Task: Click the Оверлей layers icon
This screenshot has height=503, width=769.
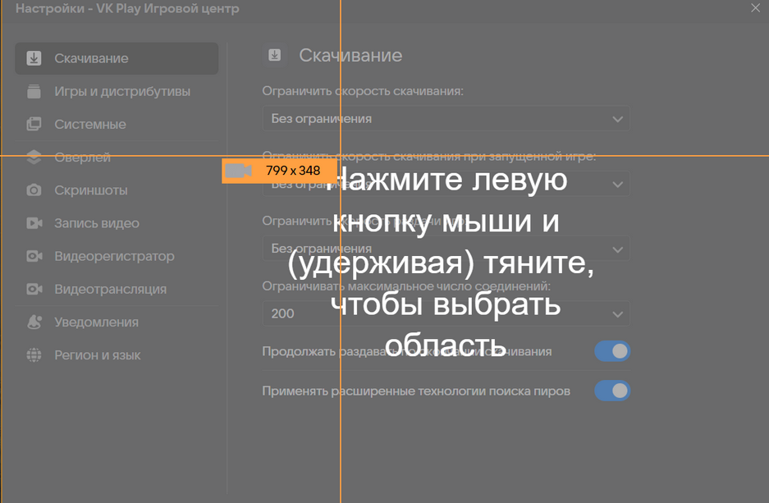Action: (34, 157)
